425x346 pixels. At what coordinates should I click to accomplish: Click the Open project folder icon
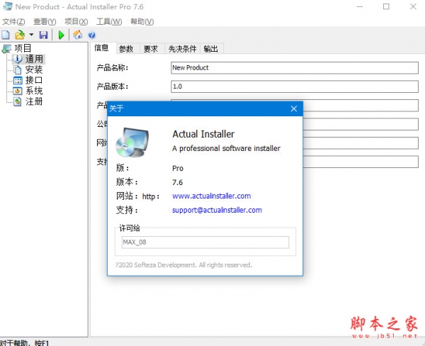pyautogui.click(x=20, y=35)
